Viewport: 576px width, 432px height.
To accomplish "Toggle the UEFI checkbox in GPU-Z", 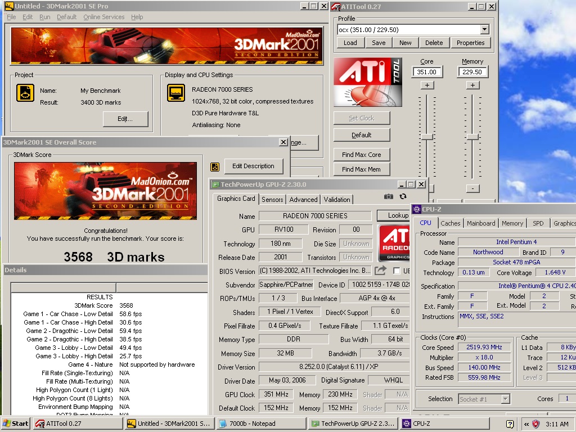I will point(397,271).
